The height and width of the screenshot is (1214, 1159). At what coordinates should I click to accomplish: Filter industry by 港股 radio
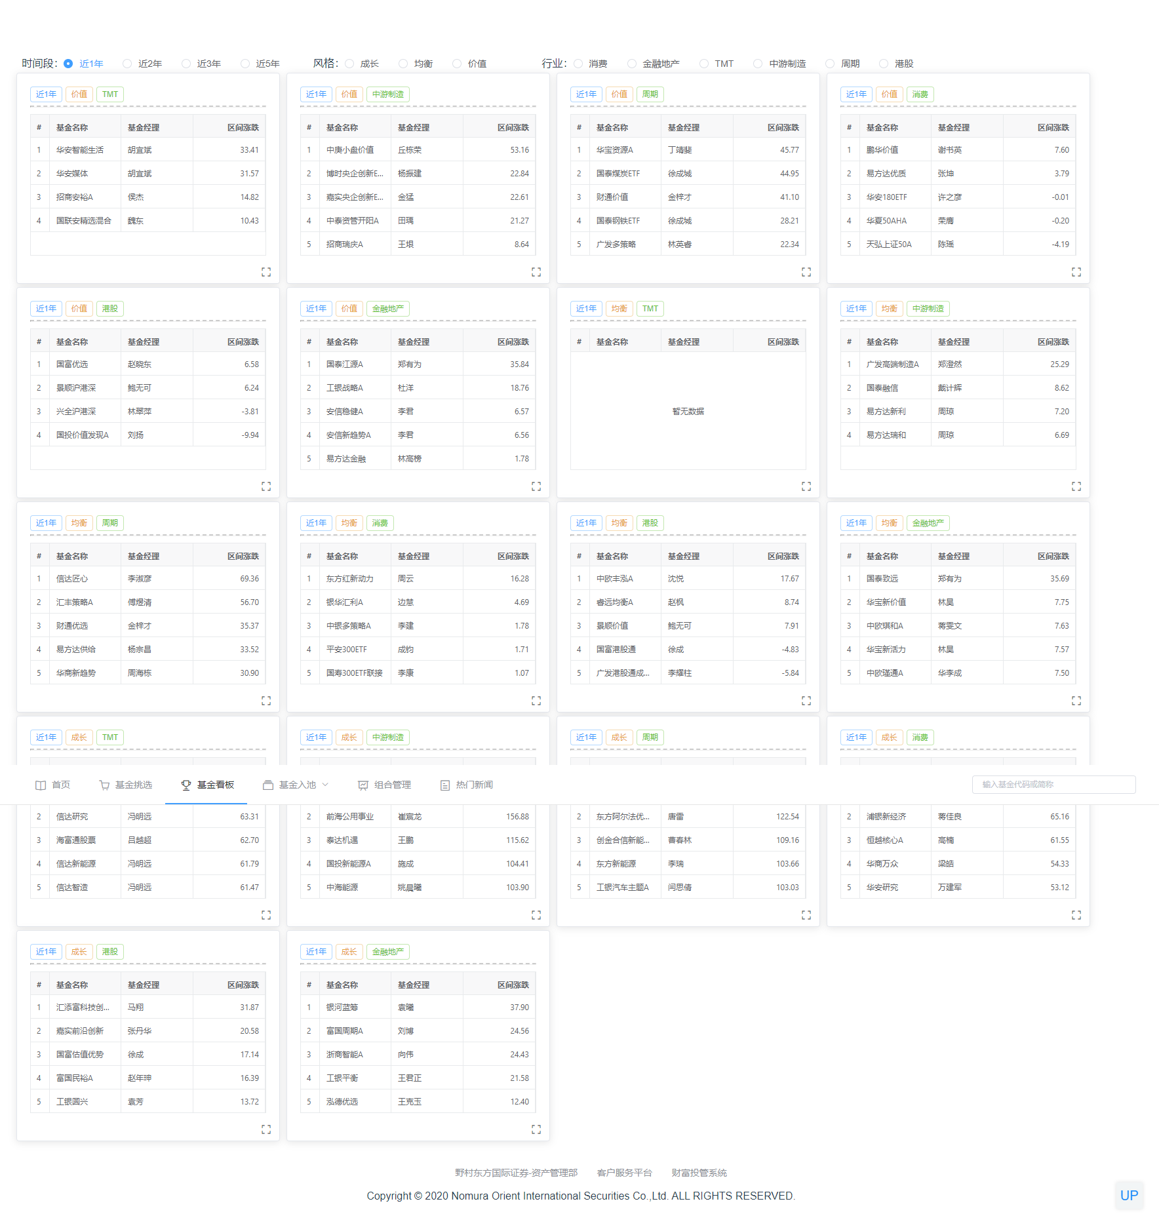pos(884,64)
